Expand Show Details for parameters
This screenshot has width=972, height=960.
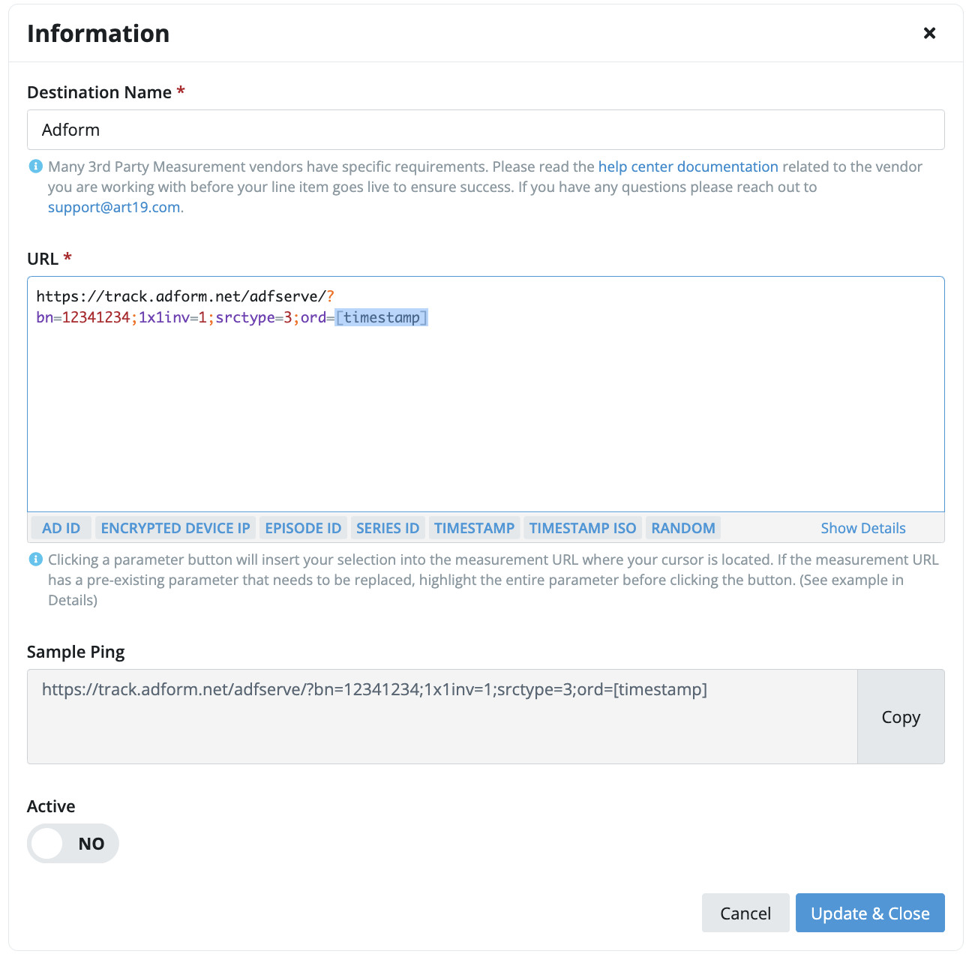tap(863, 528)
